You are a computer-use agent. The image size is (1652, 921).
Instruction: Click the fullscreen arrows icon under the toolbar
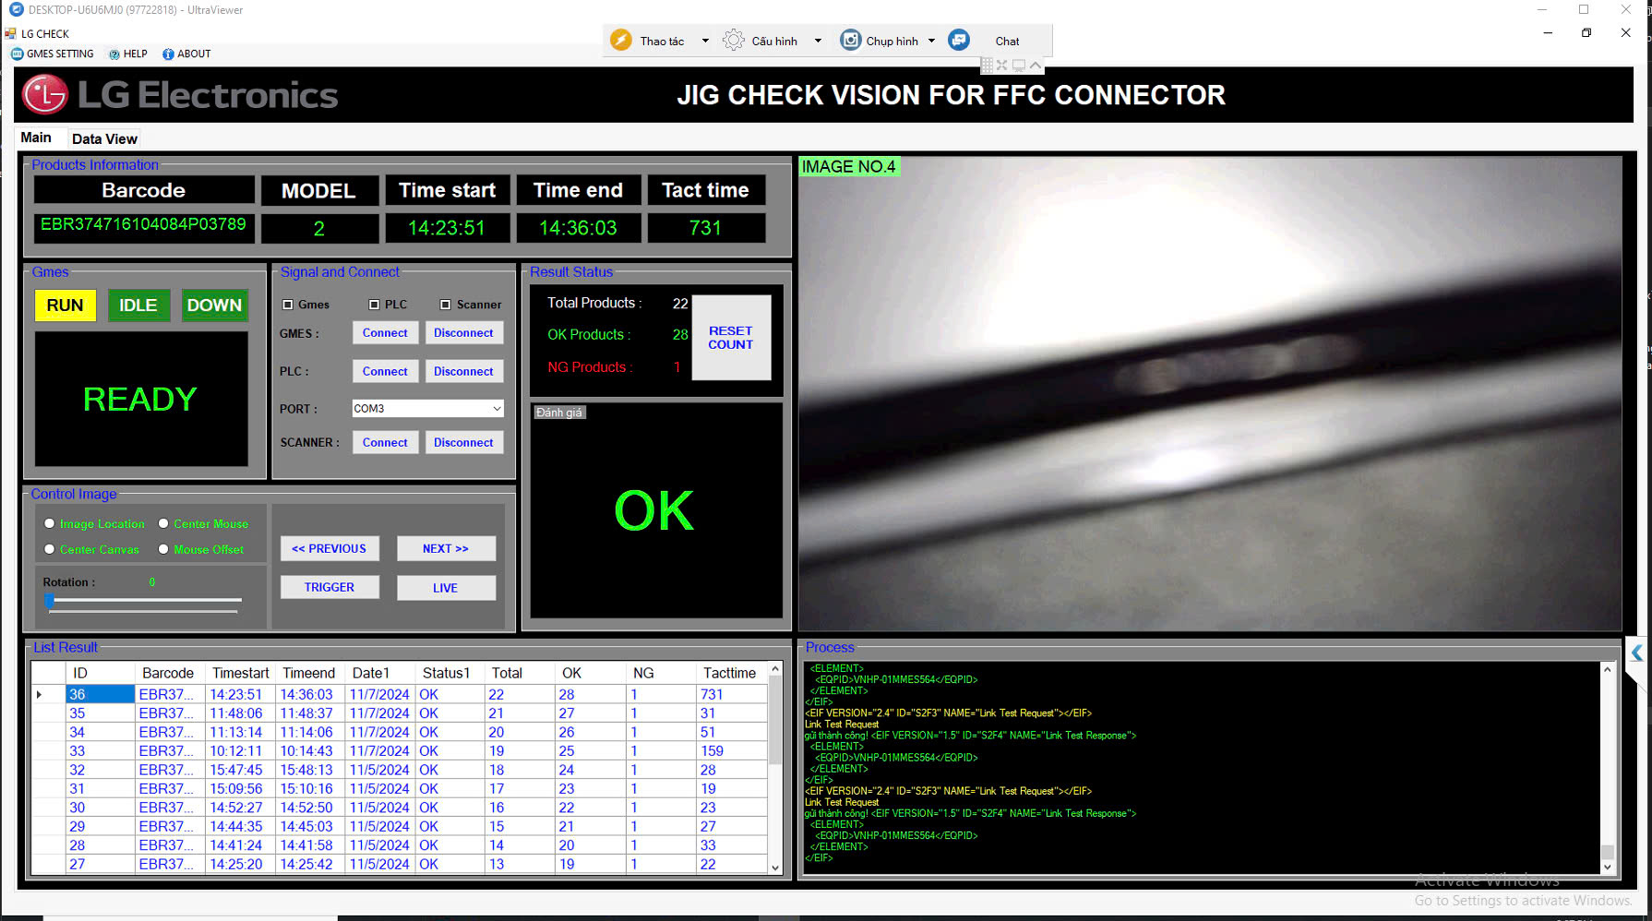[1002, 66]
